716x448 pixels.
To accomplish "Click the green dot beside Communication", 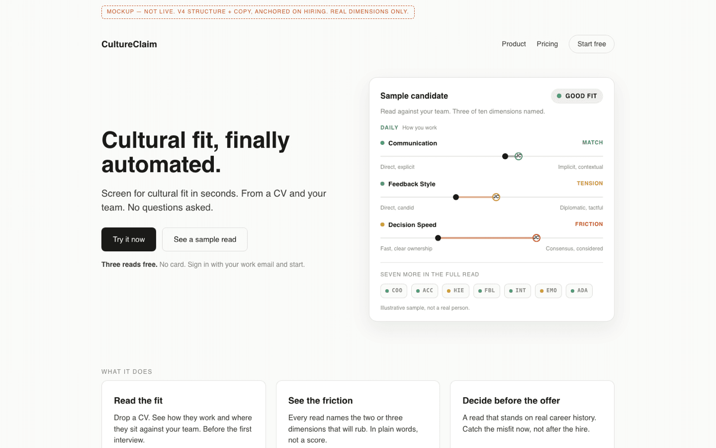I will [383, 143].
